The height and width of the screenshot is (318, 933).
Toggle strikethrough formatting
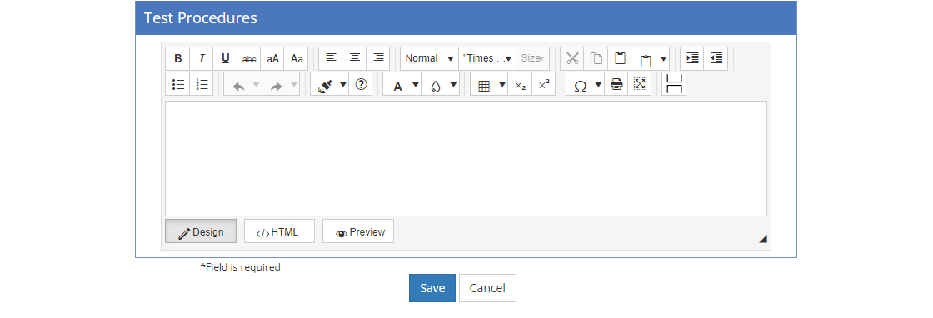[x=249, y=59]
